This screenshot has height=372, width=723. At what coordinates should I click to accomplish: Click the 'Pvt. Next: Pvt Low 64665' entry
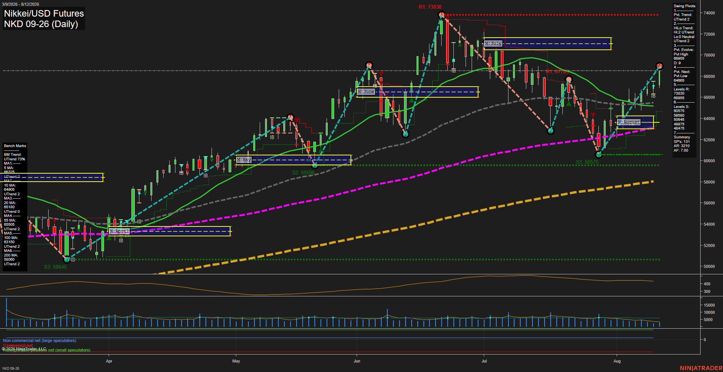coord(682,76)
